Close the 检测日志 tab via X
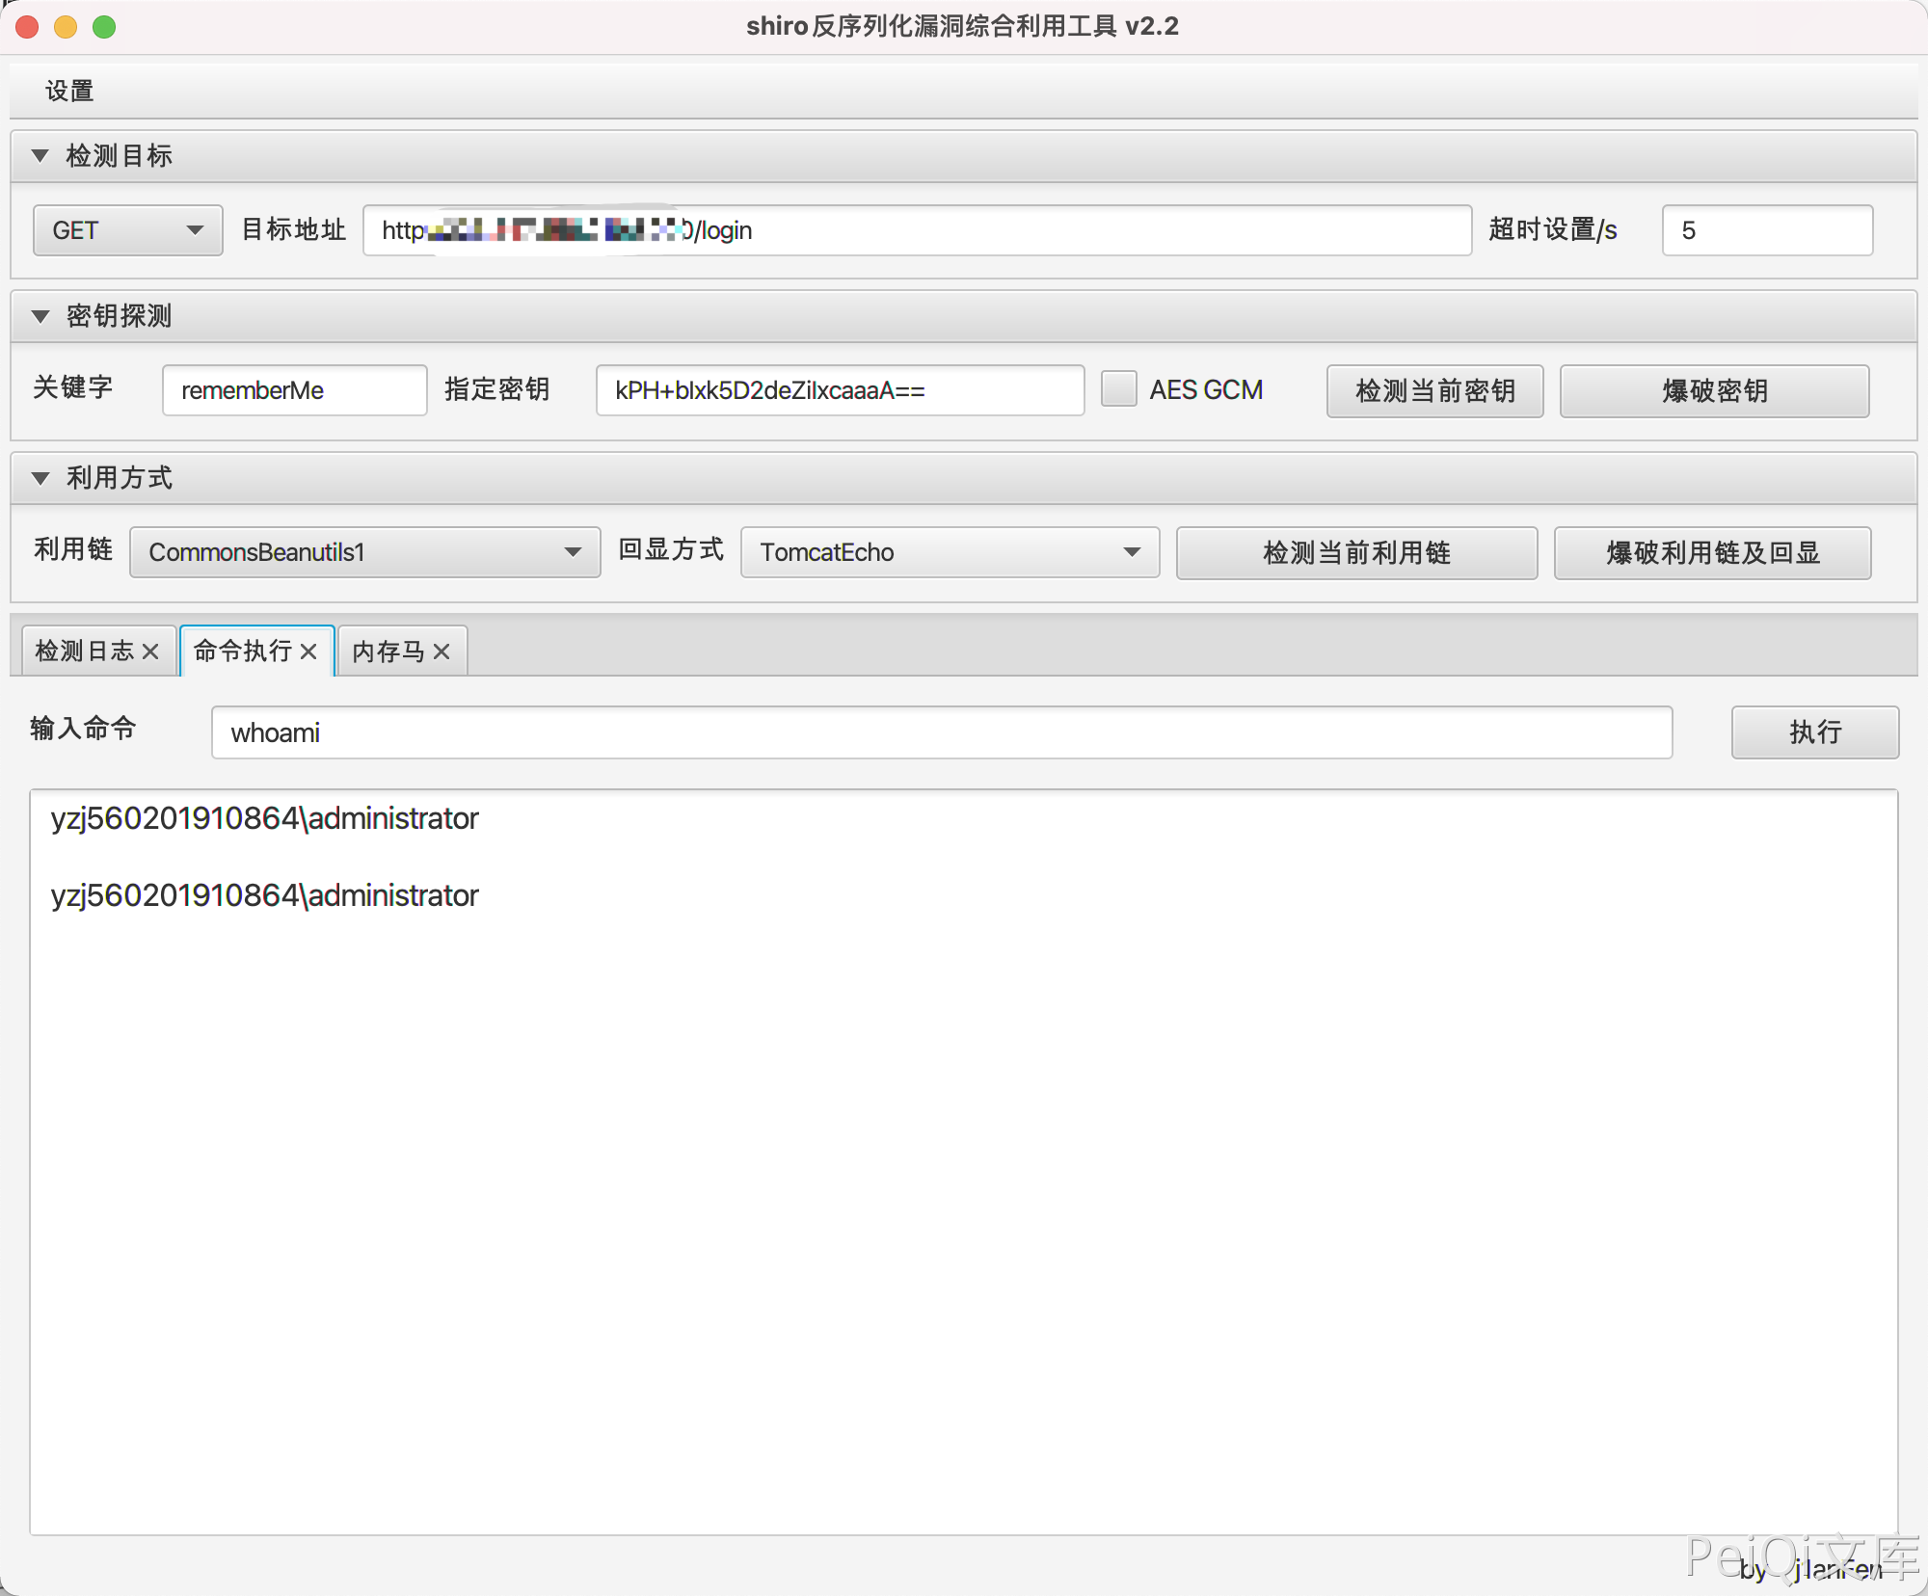Image resolution: width=1928 pixels, height=1596 pixels. pos(150,652)
